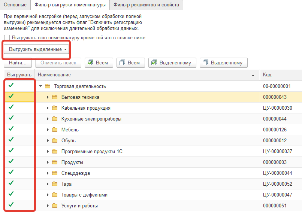Enable 'Выгружать всю номенклатуру' checkbox
302x213 pixels.
pyautogui.click(x=7, y=38)
